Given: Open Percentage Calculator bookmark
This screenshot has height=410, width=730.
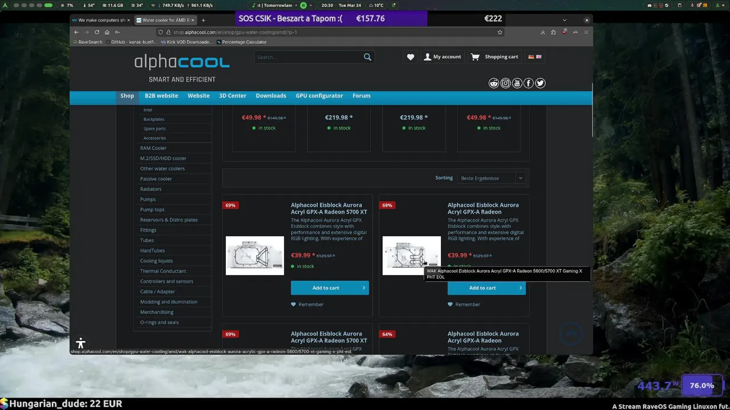Looking at the screenshot, I should 241,42.
